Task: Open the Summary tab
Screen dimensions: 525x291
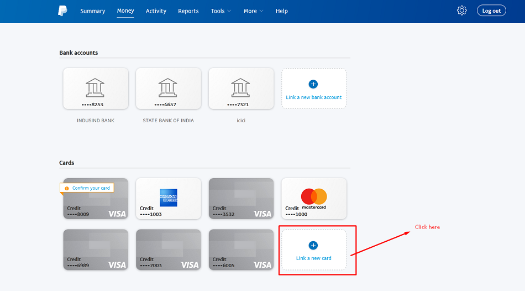Action: [x=93, y=11]
